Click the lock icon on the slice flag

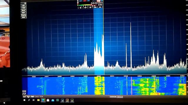coord(78,2)
